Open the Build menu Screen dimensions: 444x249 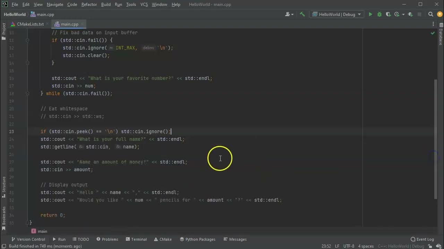click(x=106, y=4)
